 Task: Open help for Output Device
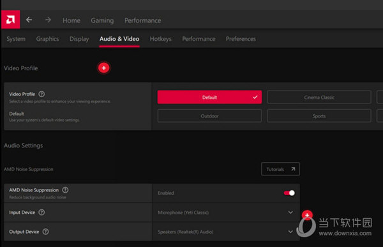46,232
